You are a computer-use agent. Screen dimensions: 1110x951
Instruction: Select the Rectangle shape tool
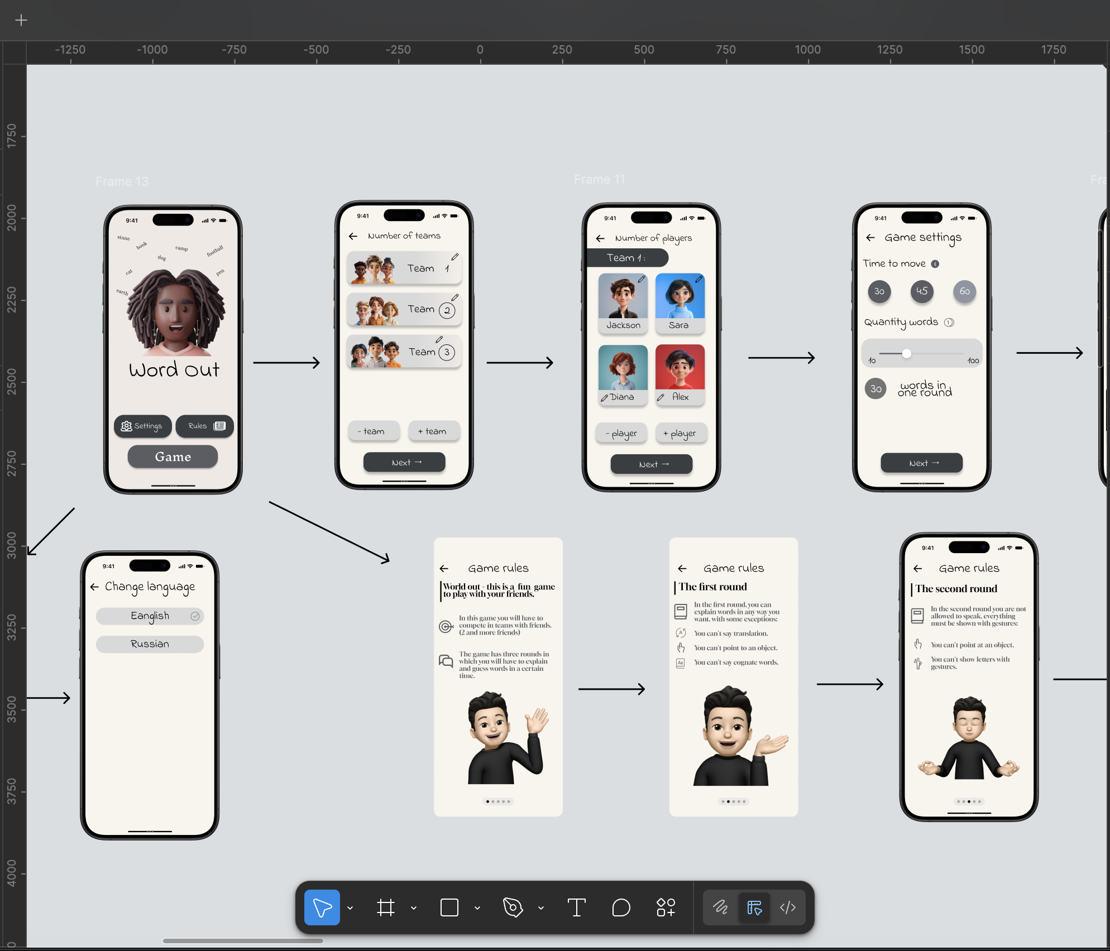449,907
